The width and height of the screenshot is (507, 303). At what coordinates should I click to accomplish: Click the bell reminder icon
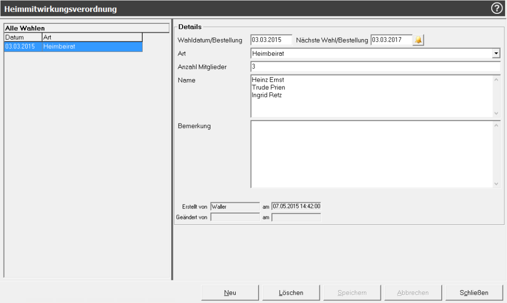pos(419,40)
